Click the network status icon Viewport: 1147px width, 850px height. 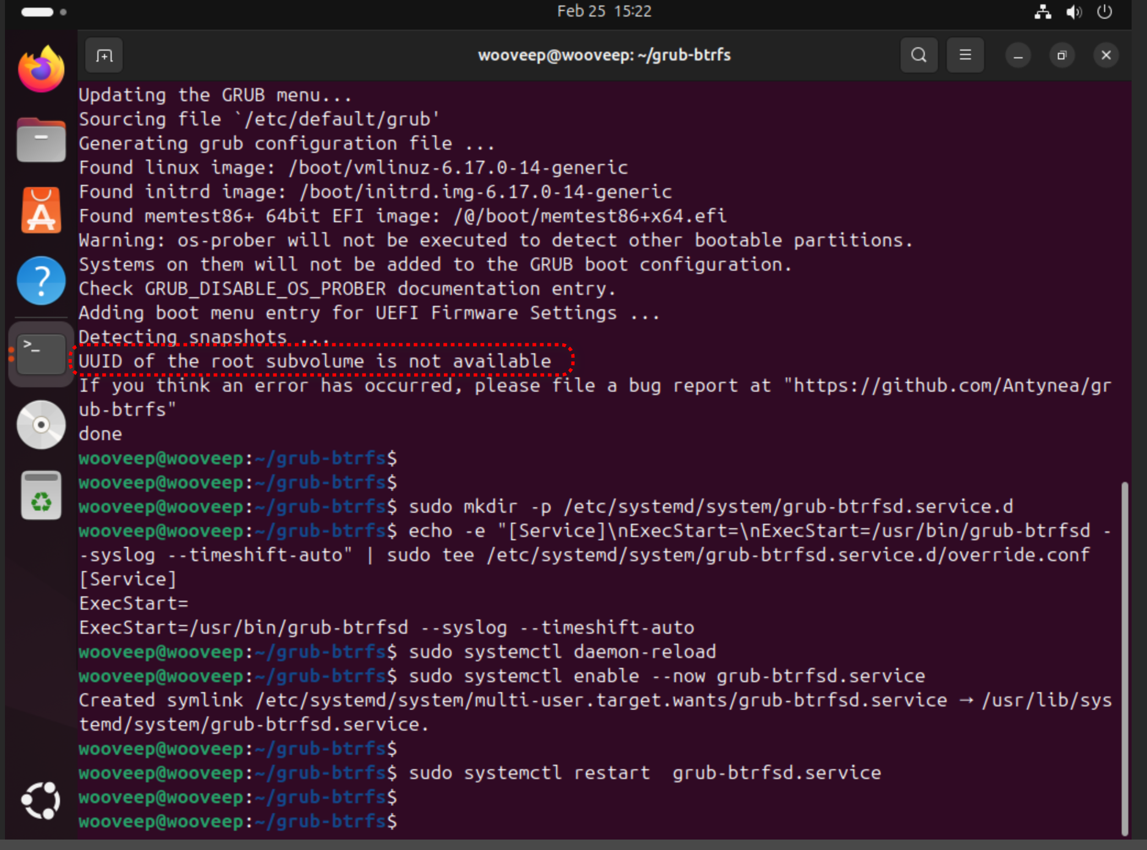pos(1042,12)
